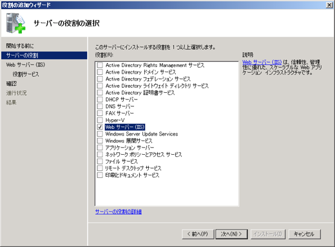The width and height of the screenshot is (335, 247).
Task: Check Windows 展開サービス checkbox
Action: point(100,141)
